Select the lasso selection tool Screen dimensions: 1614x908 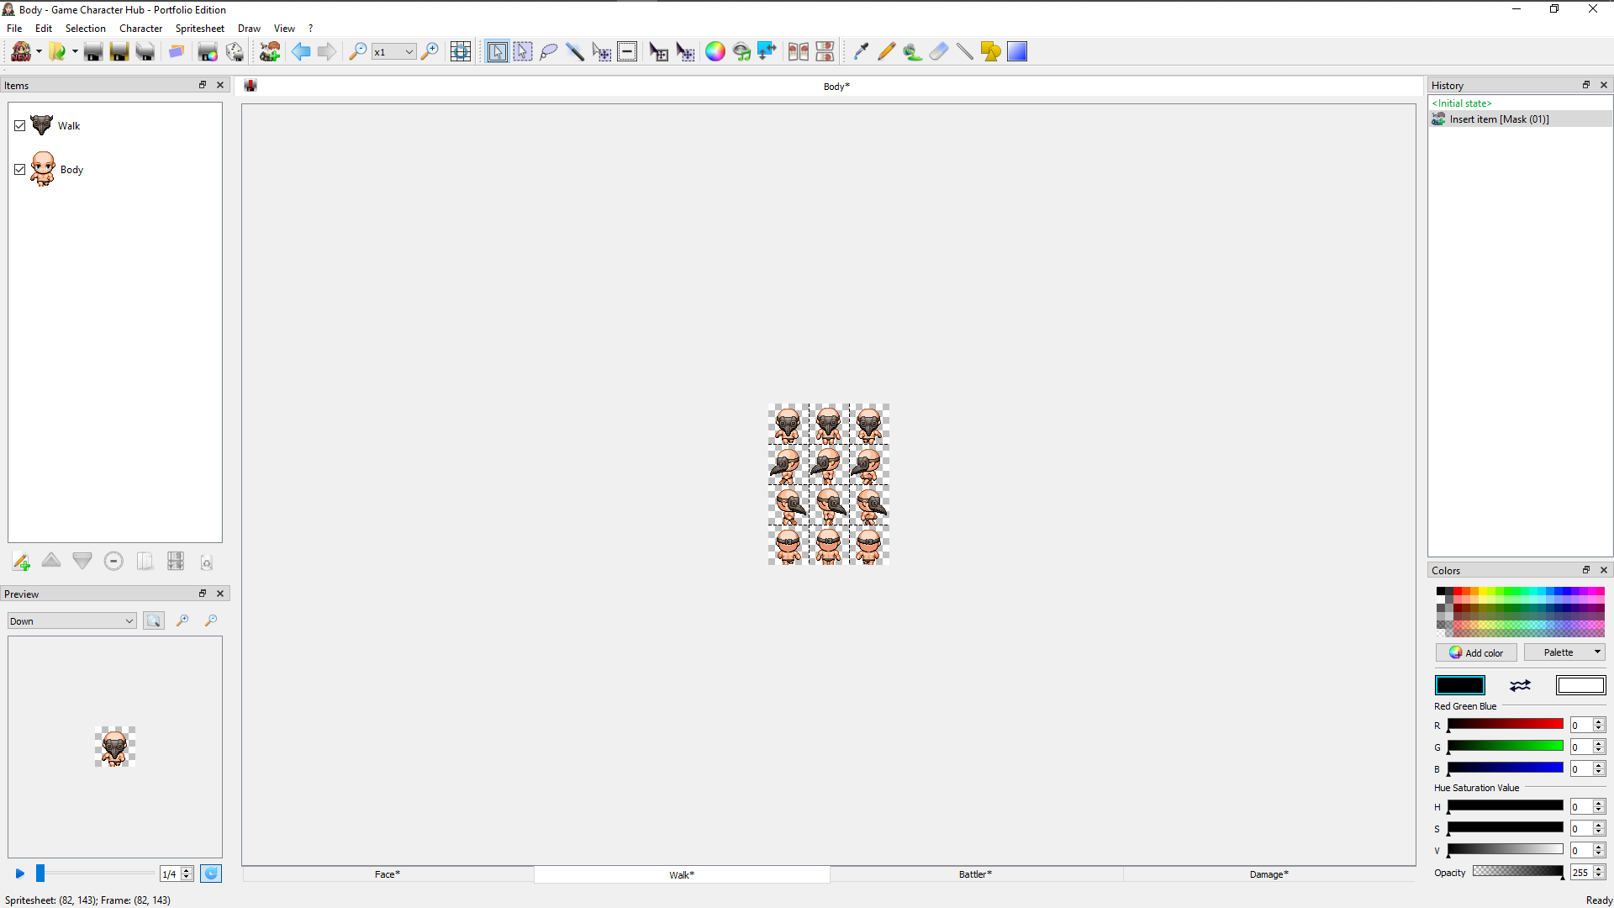tap(549, 52)
